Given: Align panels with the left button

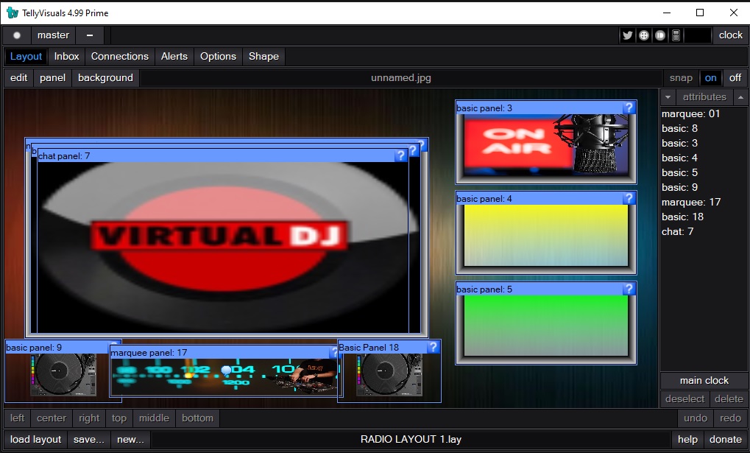Looking at the screenshot, I should (17, 418).
